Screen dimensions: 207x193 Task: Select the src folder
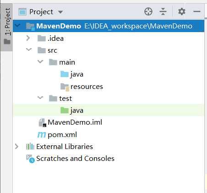point(109,50)
